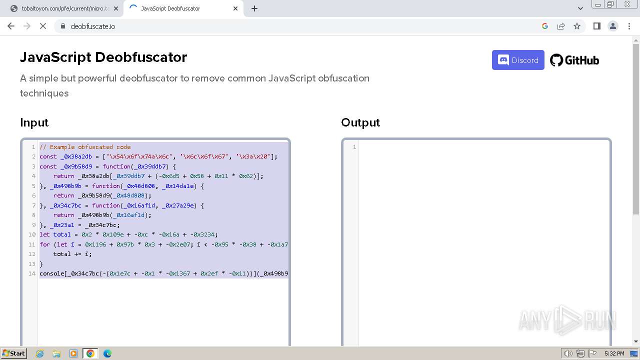Click line number 14 in input gutter
This screenshot has width=640, height=360.
tap(32, 273)
